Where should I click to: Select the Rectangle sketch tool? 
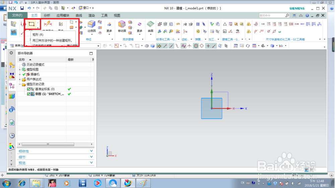click(x=31, y=24)
